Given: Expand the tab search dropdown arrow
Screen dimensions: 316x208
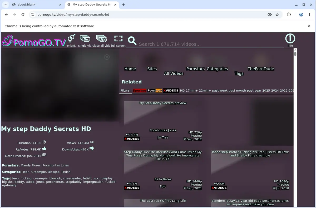Looking at the screenshot, I should click(5, 4).
